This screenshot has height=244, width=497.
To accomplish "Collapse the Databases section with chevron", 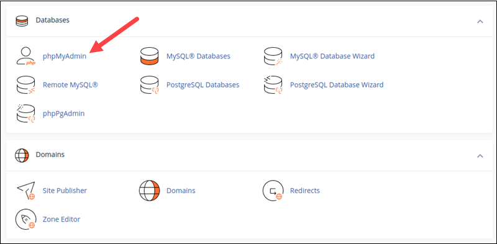I will (x=480, y=22).
